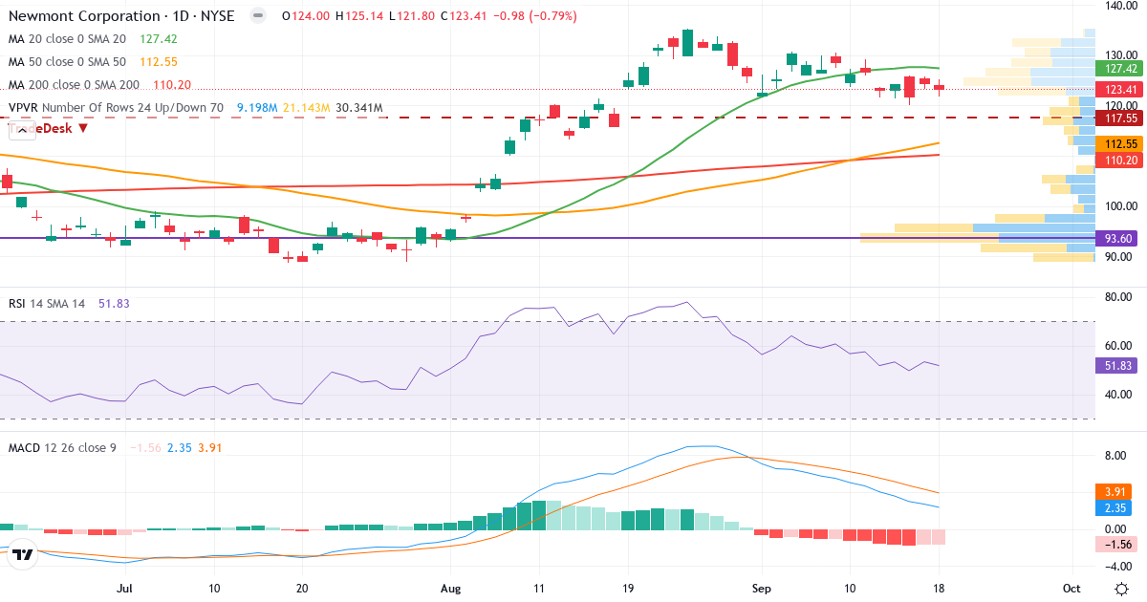1147x602 pixels.
Task: Open chart settings gear icon
Action: pos(1120,589)
